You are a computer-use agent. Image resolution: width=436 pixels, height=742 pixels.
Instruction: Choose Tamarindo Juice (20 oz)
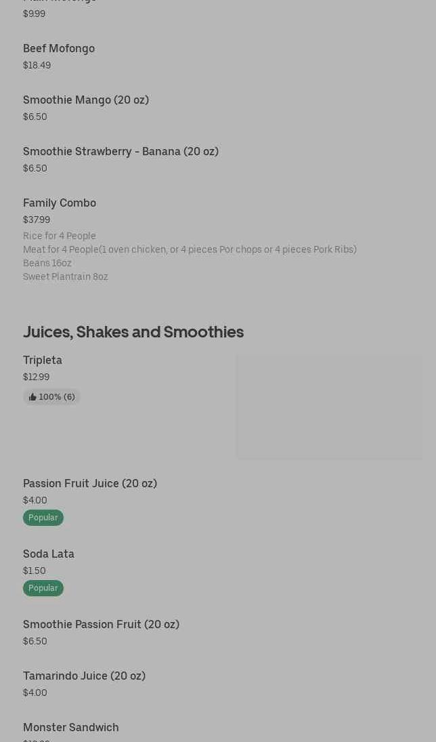coord(84,676)
